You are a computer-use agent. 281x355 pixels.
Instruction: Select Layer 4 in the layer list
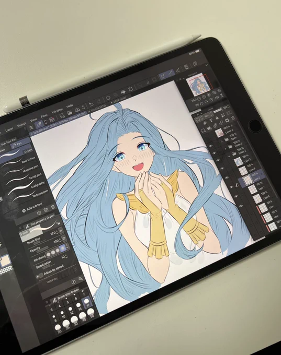(225, 131)
